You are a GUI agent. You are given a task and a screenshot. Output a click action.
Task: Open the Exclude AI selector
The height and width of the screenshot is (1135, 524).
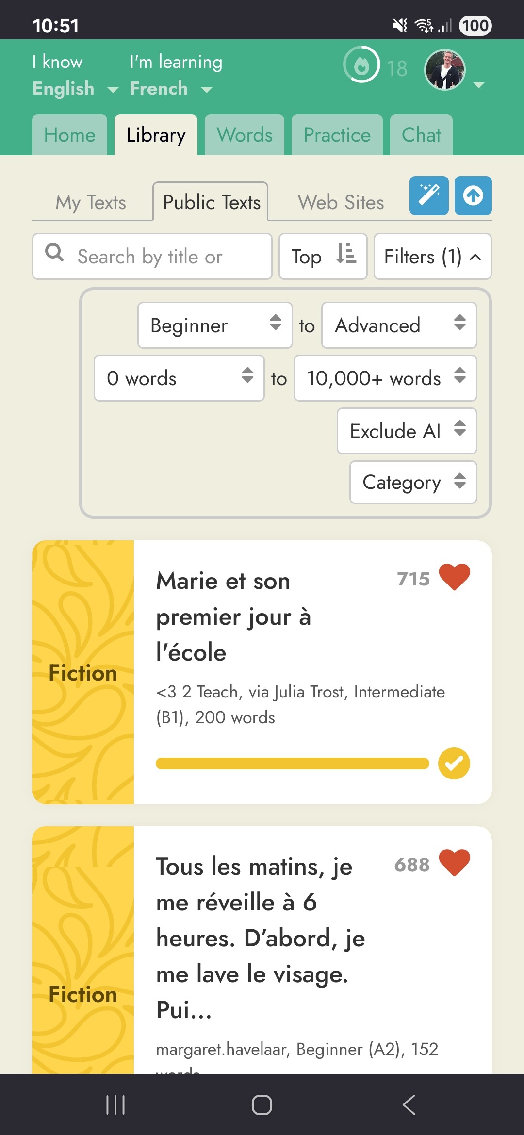(407, 431)
